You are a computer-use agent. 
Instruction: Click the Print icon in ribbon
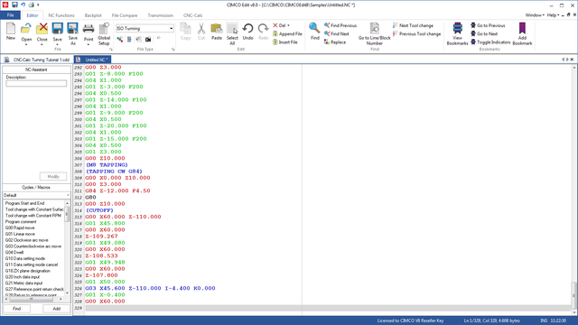[89, 29]
